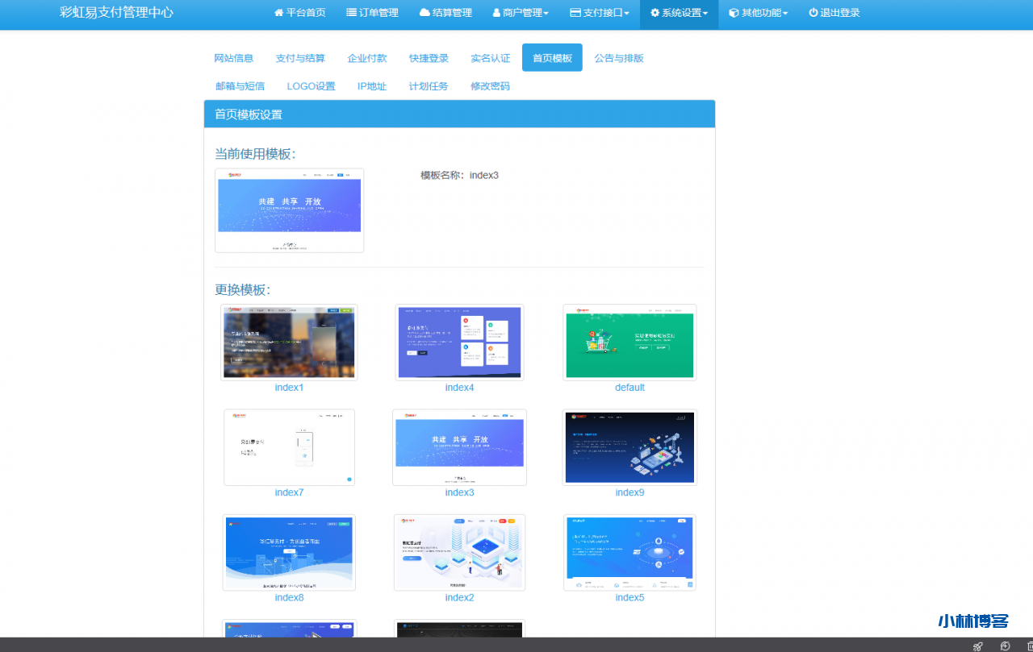This screenshot has width=1033, height=652.
Task: Click the trash icon in bottom bar
Action: (x=1029, y=646)
